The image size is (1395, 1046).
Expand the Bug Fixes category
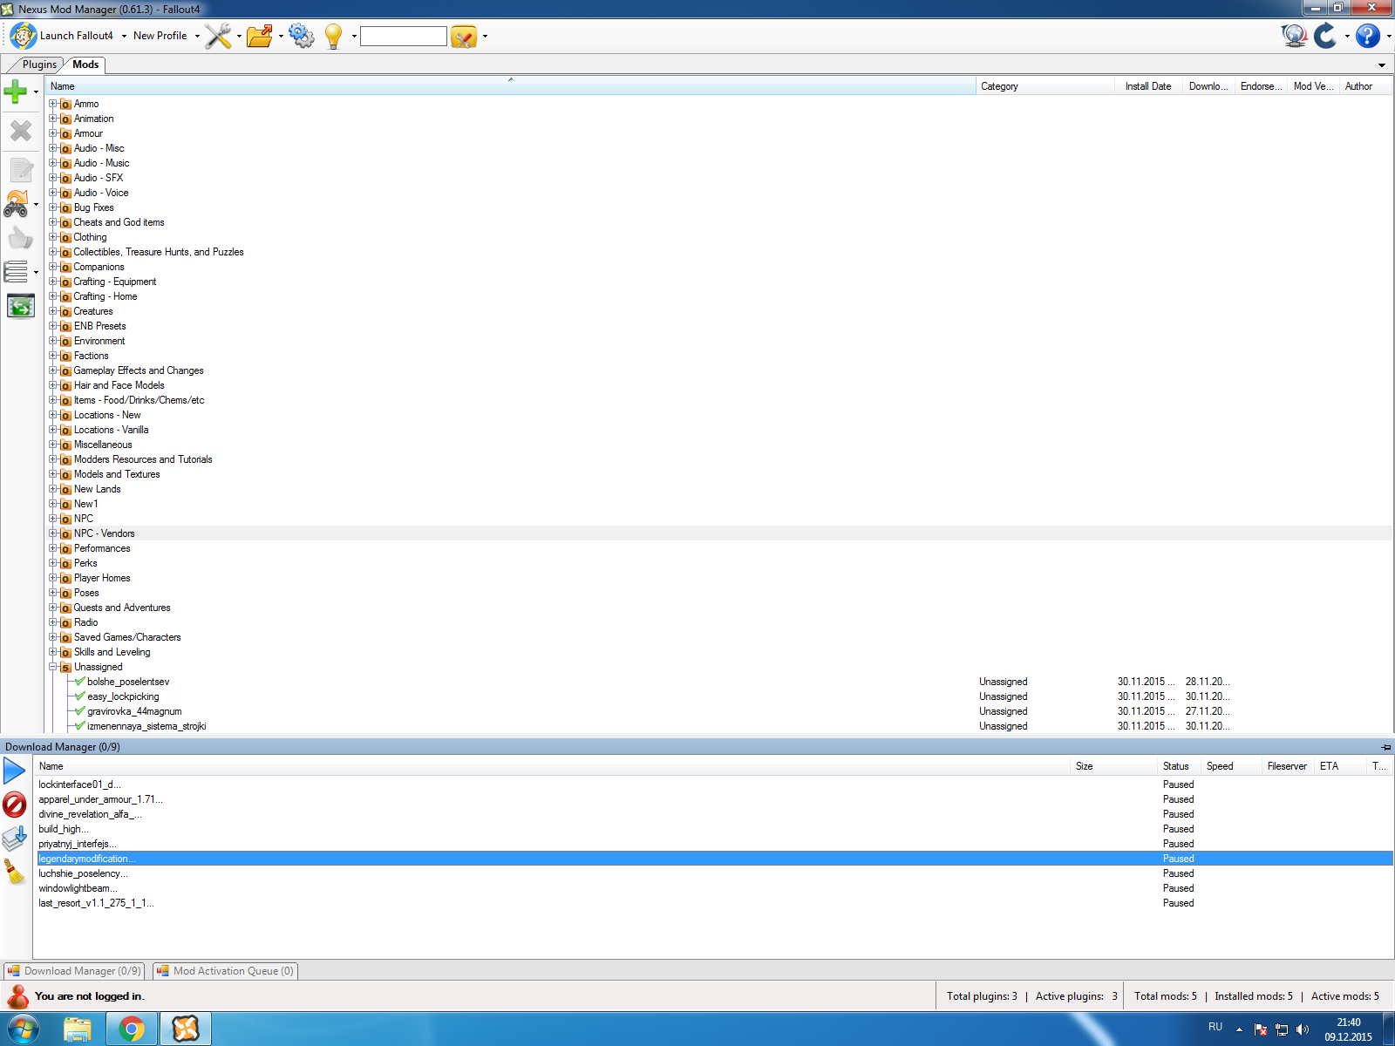pyautogui.click(x=53, y=207)
